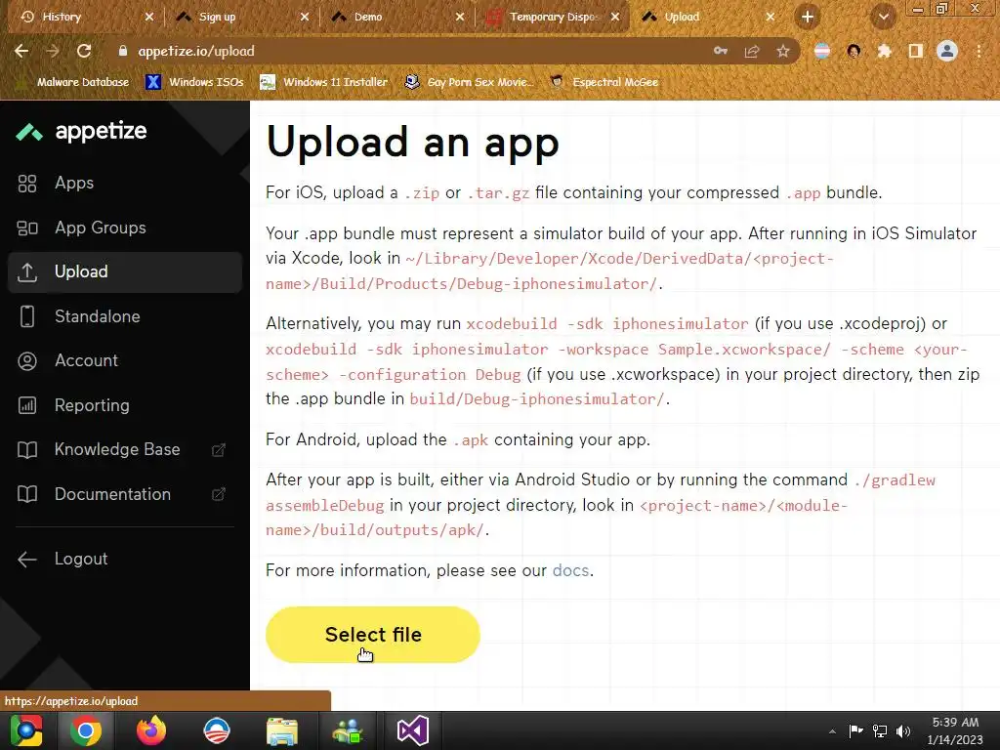Click the share page icon
Screen dimensions: 1000x750
click(x=752, y=51)
